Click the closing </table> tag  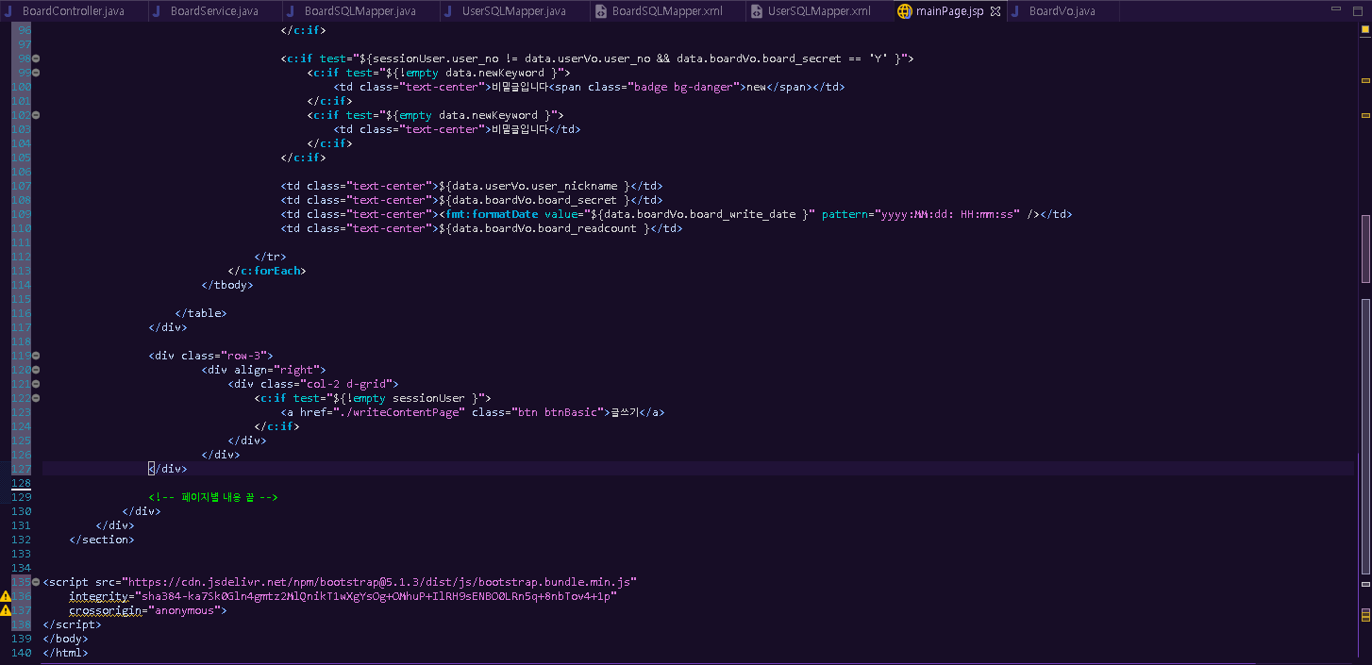pyautogui.click(x=201, y=313)
